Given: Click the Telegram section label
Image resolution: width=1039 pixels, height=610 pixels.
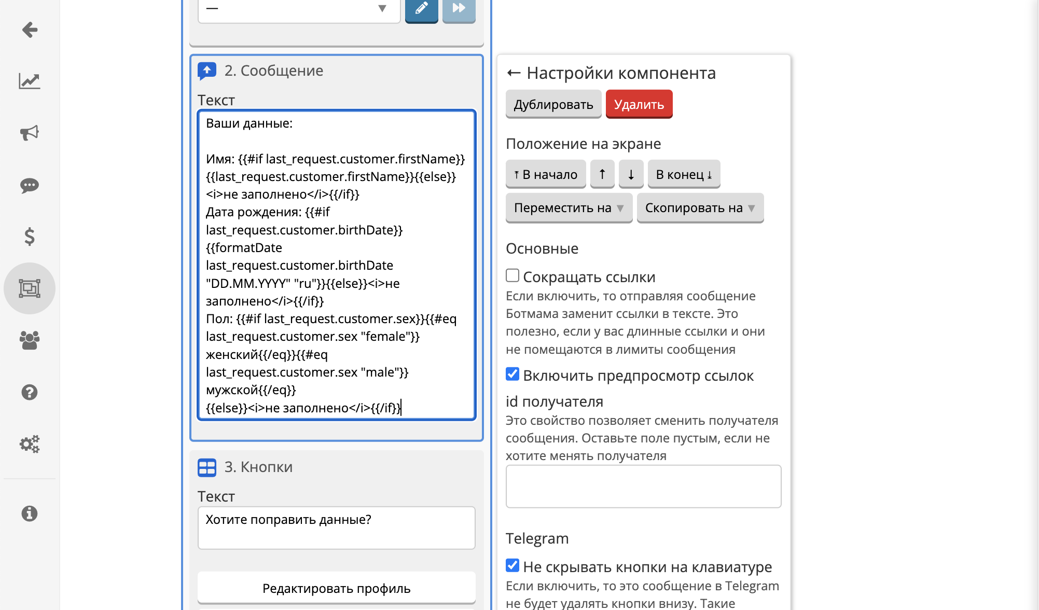Looking at the screenshot, I should point(537,538).
